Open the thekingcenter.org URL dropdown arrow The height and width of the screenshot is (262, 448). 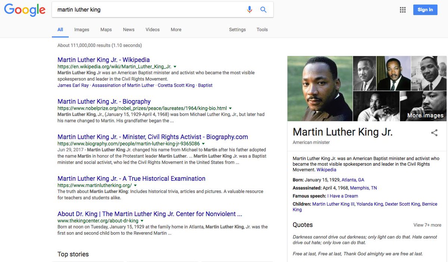click(142, 221)
